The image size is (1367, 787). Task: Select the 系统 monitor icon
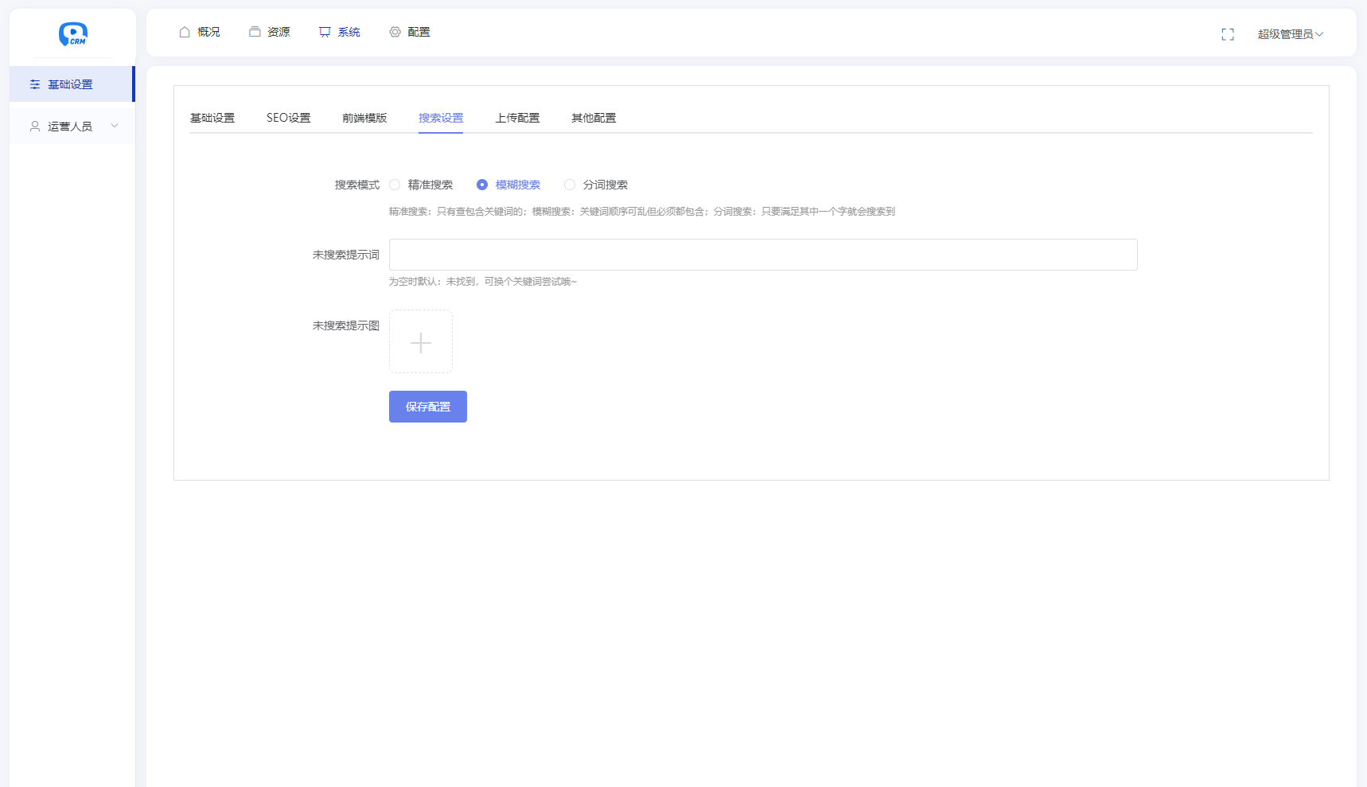click(324, 31)
